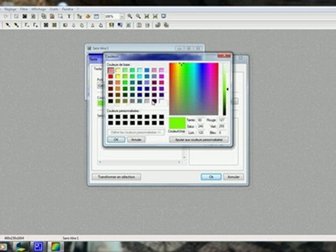This screenshot has height=252, width=336.
Task: Click the Grayscale checker filter icon
Action: pyautogui.click(x=46, y=25)
